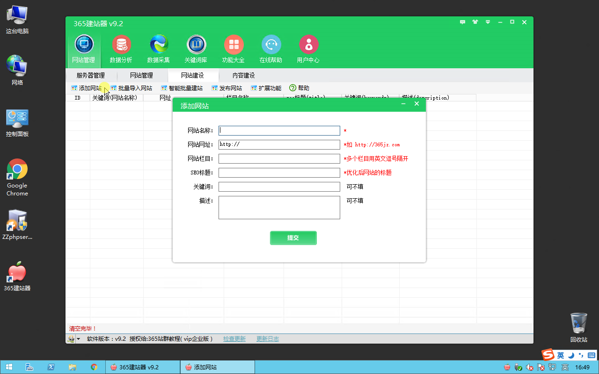Open ZZphpserver desktop shortcut
Image resolution: width=599 pixels, height=374 pixels.
coord(17,224)
